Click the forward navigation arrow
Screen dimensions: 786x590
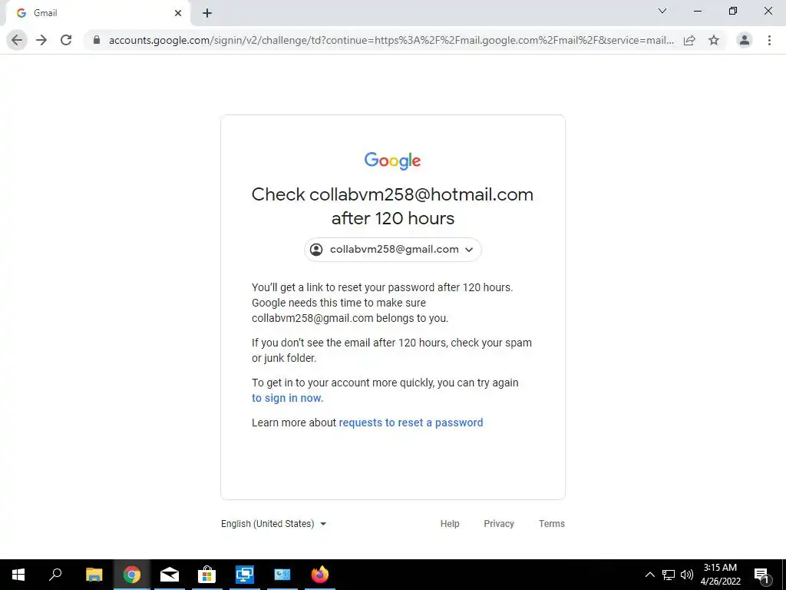coord(41,40)
